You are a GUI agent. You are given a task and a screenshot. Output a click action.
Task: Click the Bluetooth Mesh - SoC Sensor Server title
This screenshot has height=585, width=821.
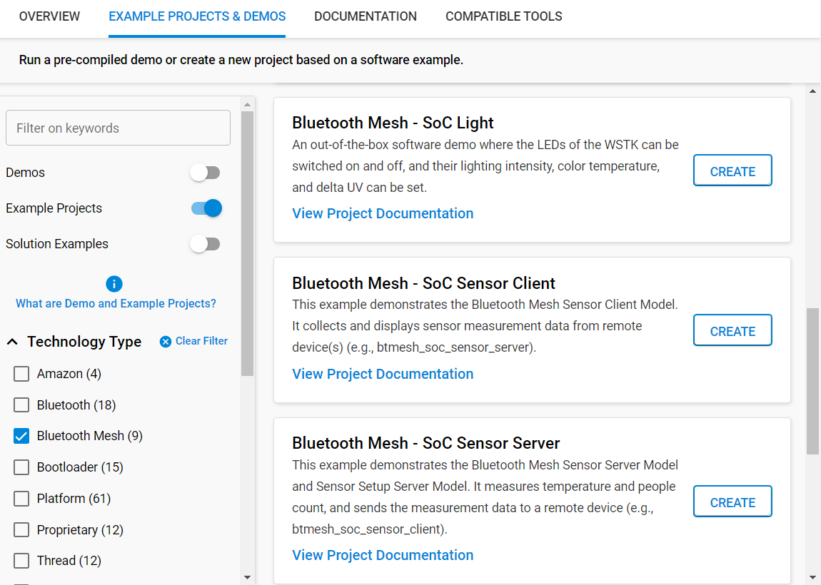coord(426,443)
